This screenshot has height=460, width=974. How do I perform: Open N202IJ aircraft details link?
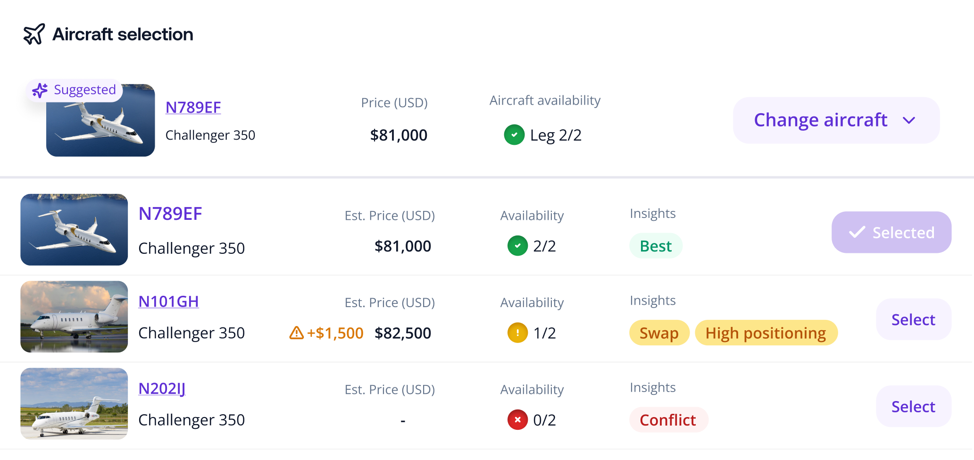click(162, 389)
